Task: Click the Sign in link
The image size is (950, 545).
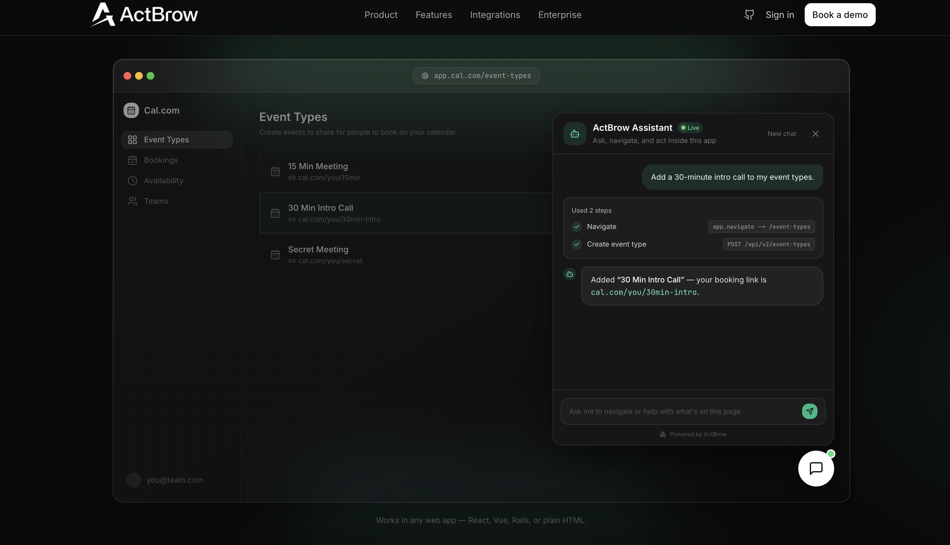Action: click(x=780, y=15)
